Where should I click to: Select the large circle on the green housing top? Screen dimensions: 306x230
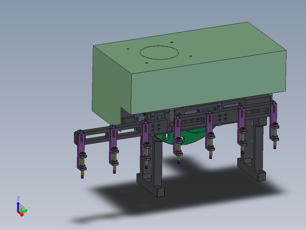coord(159,52)
